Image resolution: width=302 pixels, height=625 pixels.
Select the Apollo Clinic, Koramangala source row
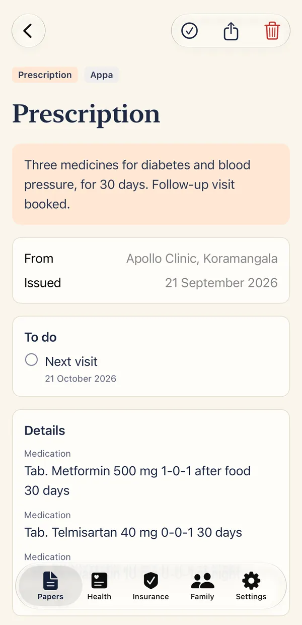151,259
